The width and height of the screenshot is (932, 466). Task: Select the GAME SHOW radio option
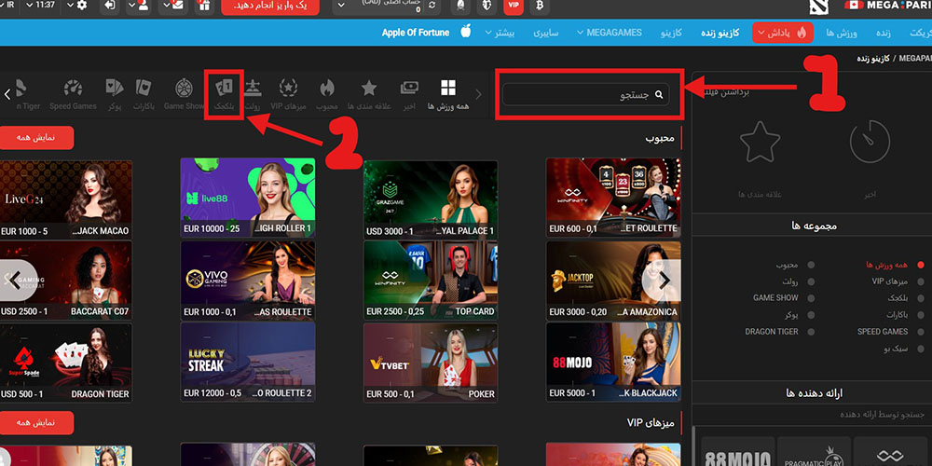pyautogui.click(x=811, y=298)
